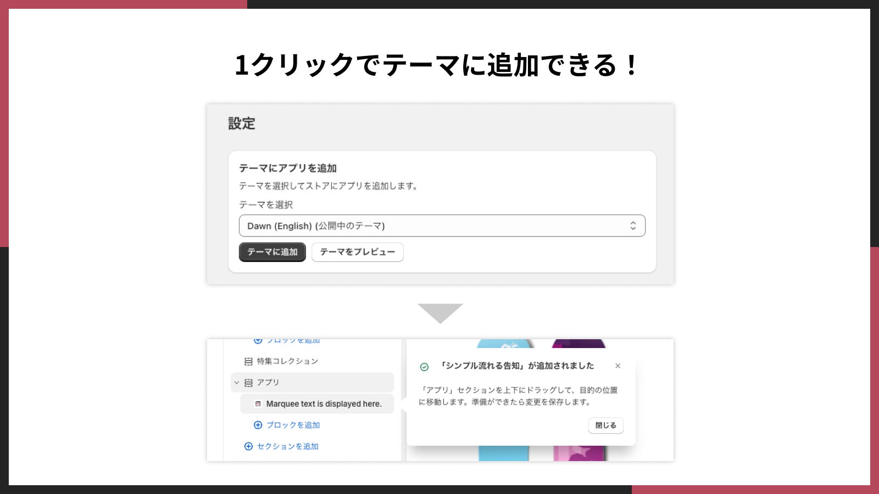Click the 特集コレクション section icon

(x=248, y=361)
